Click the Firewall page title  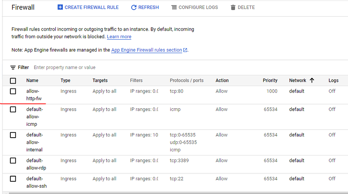click(23, 7)
